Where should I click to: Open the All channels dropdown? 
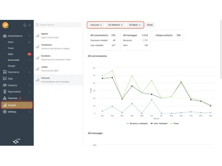coord(115,25)
